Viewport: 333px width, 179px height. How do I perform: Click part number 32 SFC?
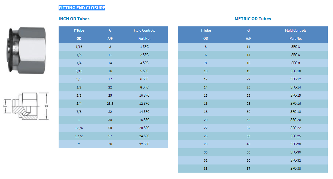point(144,144)
